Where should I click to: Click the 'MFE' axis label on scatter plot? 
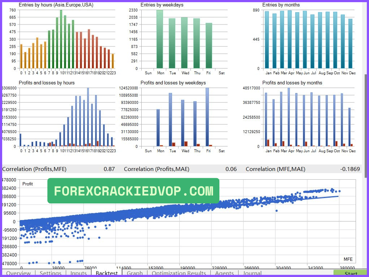click(x=348, y=259)
